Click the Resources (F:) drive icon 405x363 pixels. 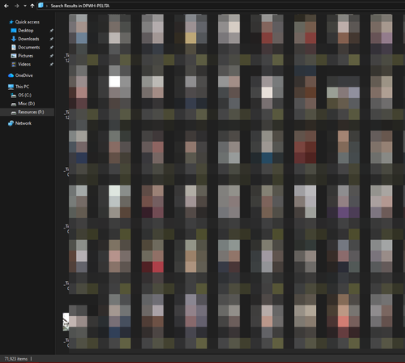click(14, 113)
